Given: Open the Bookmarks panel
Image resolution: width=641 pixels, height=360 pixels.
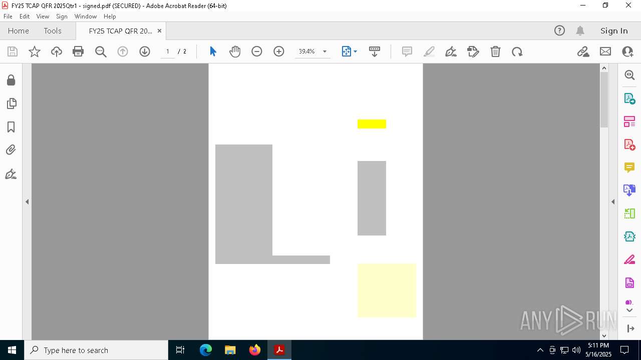Looking at the screenshot, I should point(11,127).
